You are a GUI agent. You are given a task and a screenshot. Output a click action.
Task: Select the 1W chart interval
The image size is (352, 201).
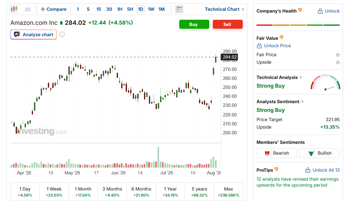coord(151,9)
